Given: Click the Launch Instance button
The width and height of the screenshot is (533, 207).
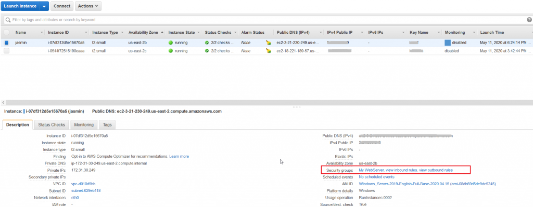Looking at the screenshot, I should (20, 6).
